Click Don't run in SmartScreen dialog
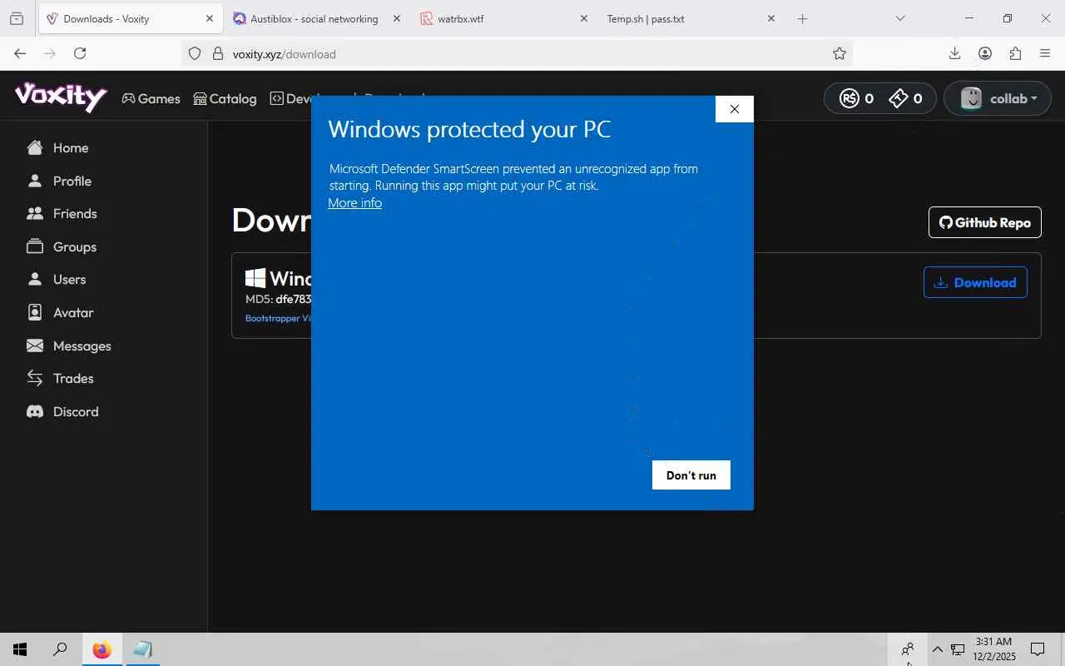 [691, 475]
